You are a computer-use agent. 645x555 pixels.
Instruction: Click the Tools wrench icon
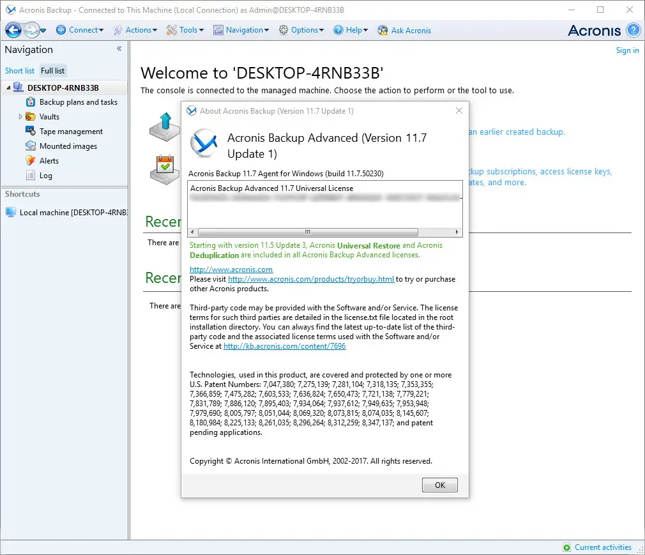pyautogui.click(x=172, y=30)
